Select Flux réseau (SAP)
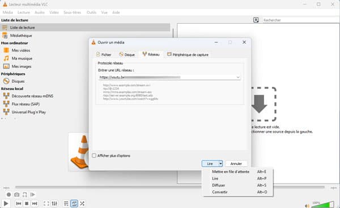340x208 pixels. click(25, 104)
